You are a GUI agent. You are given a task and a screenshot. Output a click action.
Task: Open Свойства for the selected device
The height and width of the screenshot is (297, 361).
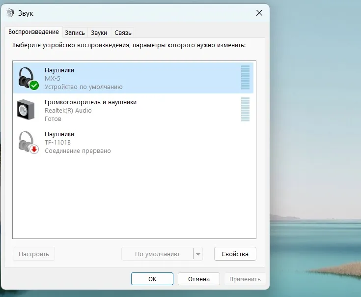235,254
